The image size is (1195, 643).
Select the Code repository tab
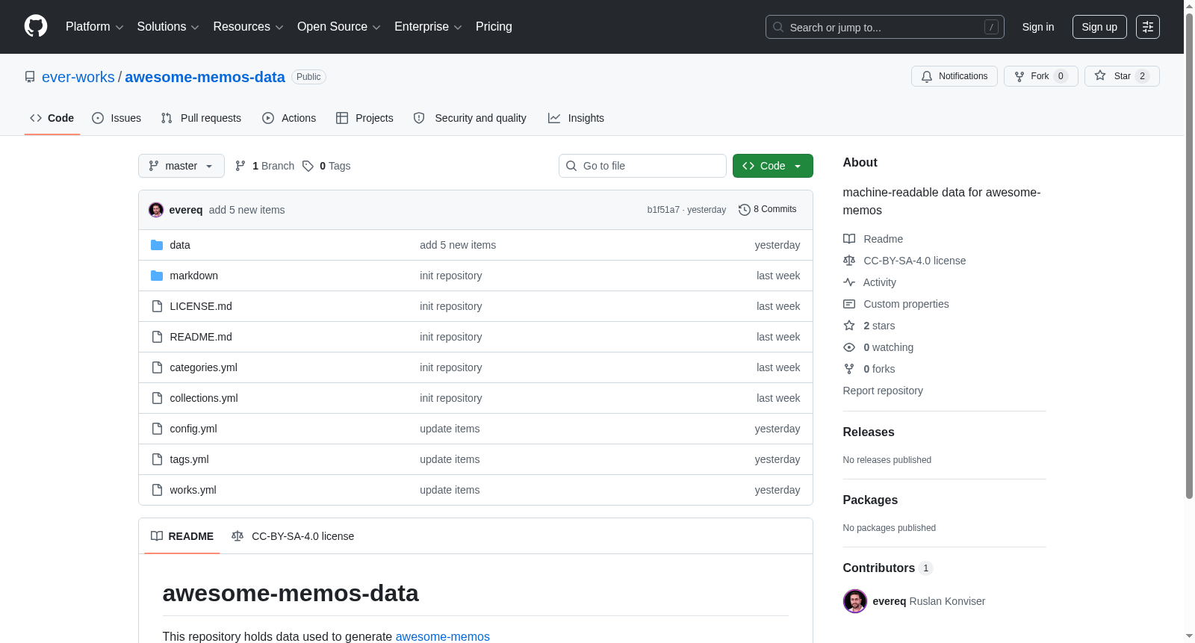tap(52, 118)
